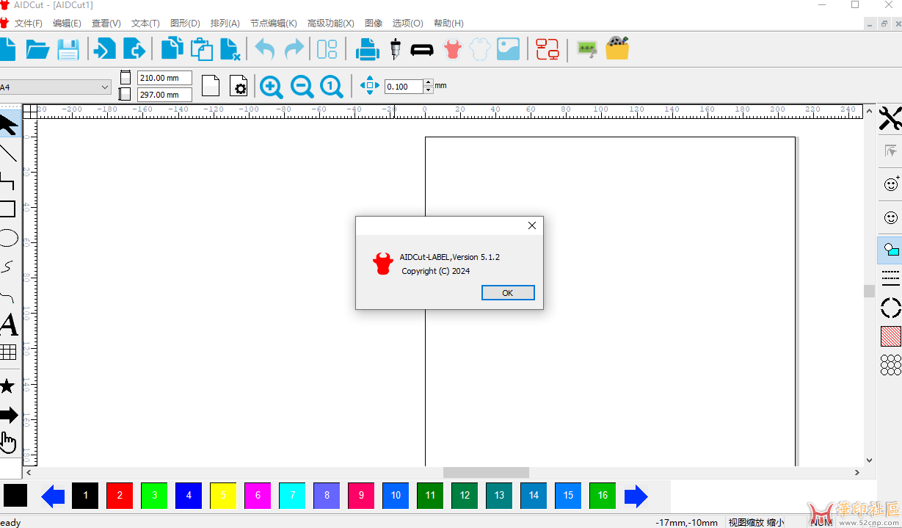Increase nudge value with up stepper
Screen dimensions: 902x528
tap(429, 82)
